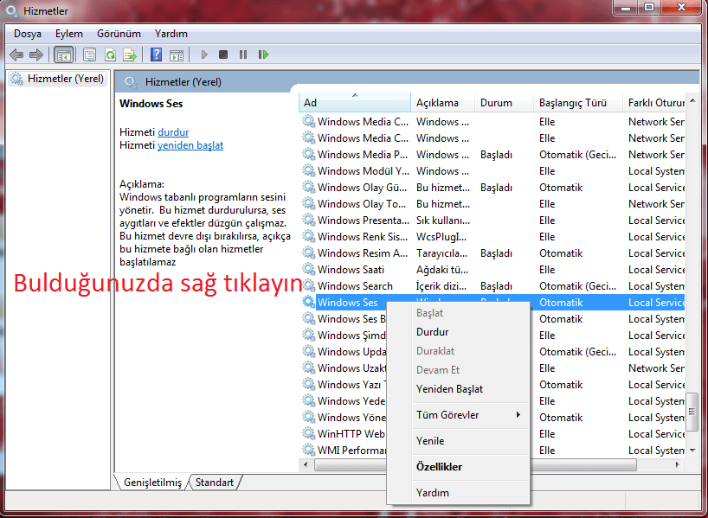Open the Dosya menu

tap(28, 34)
